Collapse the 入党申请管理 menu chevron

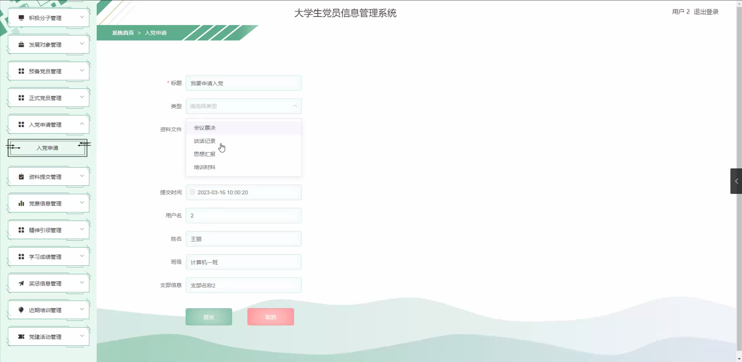(x=82, y=124)
